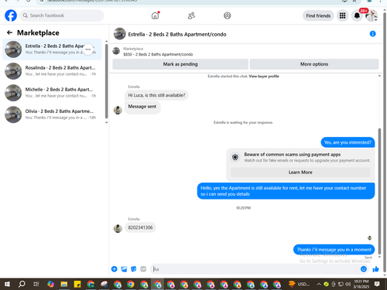Open Sticky Notes from the taskbar
387x290 pixels.
click(77, 284)
